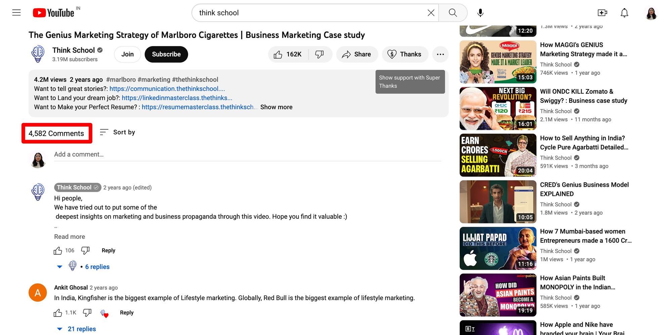
Task: Open the resumemasterclass link
Action: tap(200, 107)
